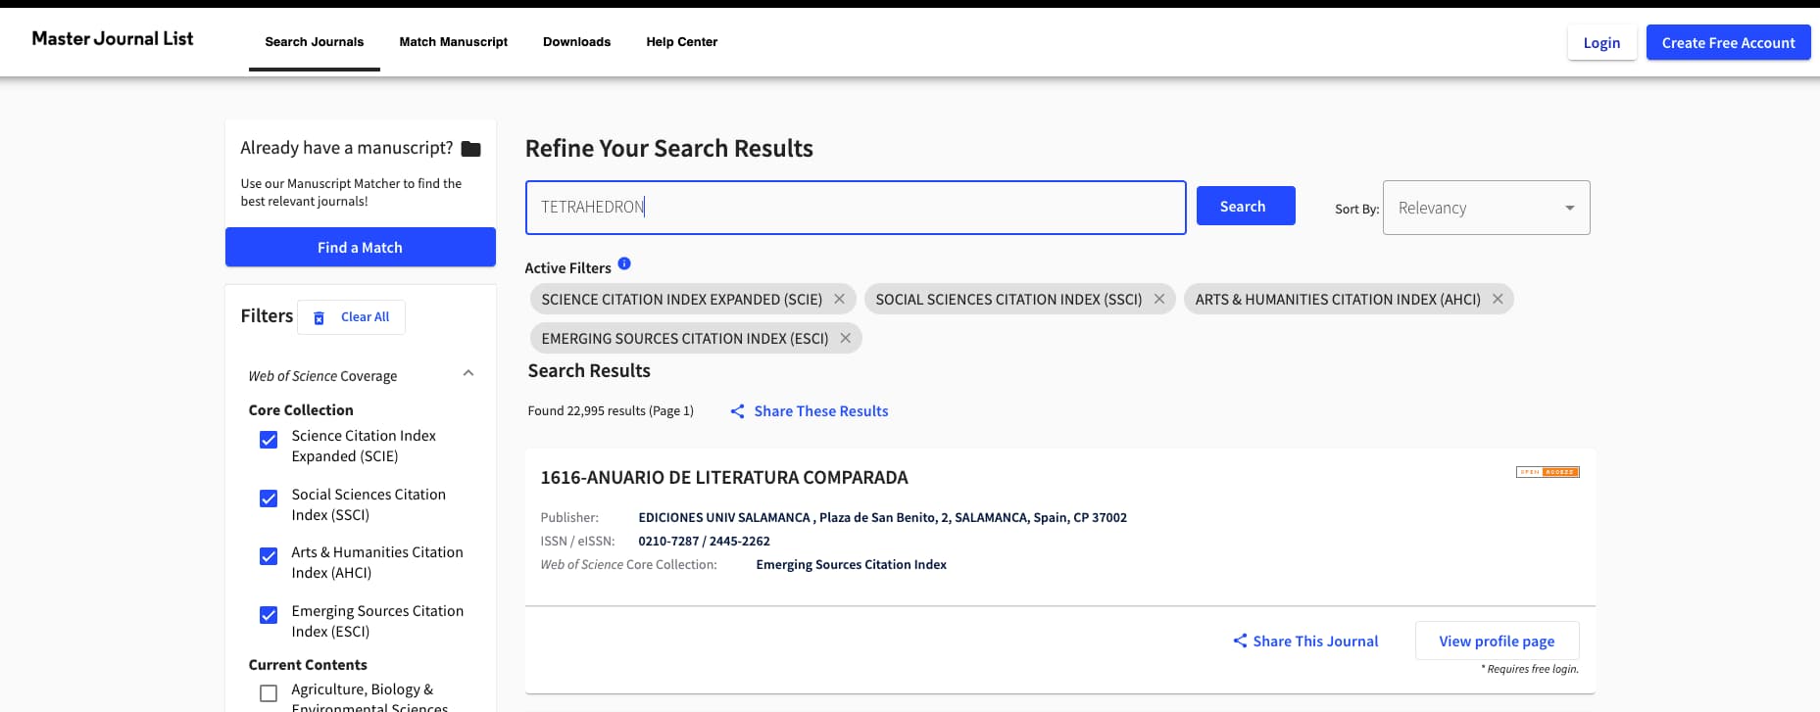Screen dimensions: 1820x712
Task: Click the 1616-Anuario de Literatura Comparada title
Action: tap(724, 478)
